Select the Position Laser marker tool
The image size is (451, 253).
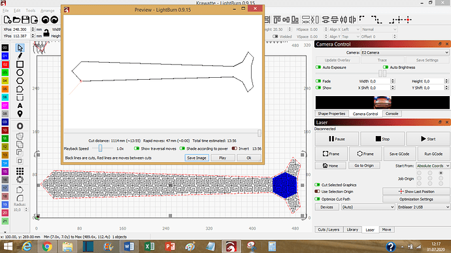click(20, 114)
